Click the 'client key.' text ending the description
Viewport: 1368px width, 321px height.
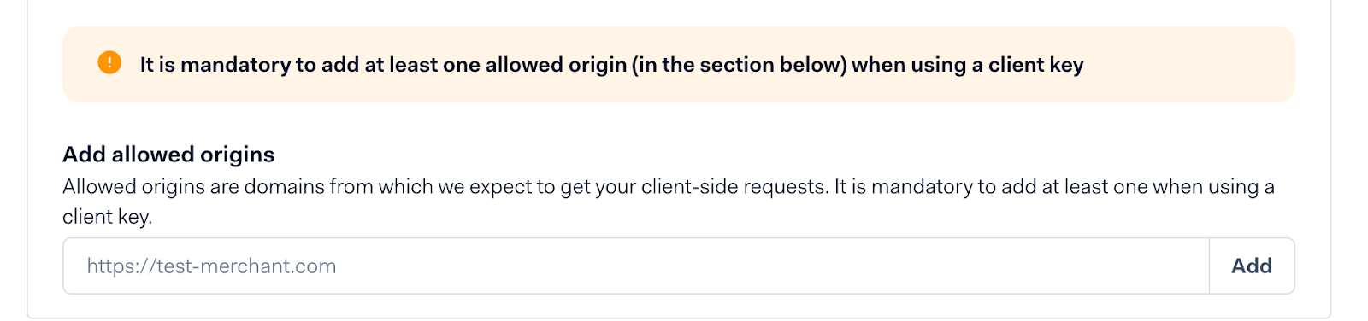107,217
